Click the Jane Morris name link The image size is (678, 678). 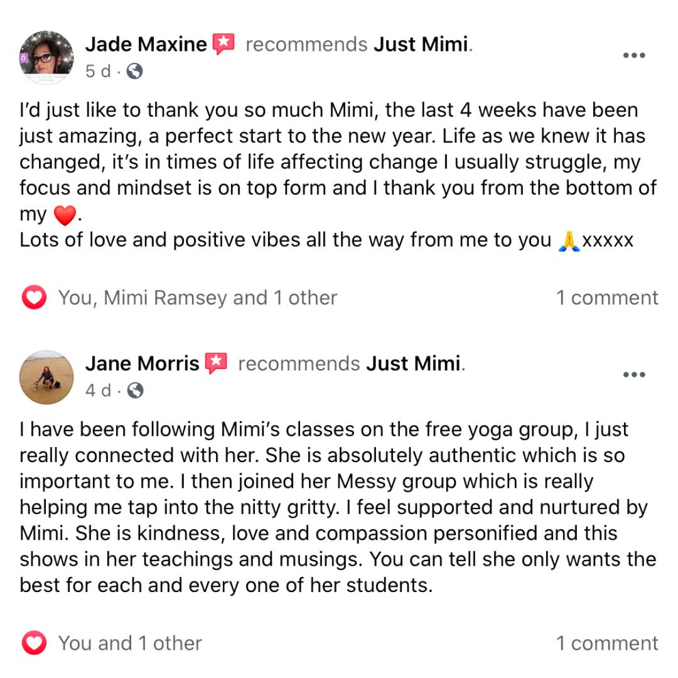143,363
